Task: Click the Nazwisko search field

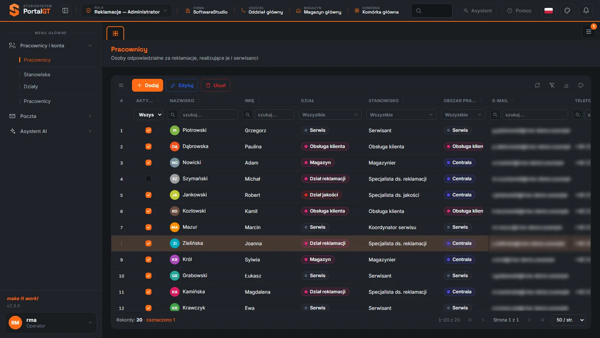Action: click(209, 115)
